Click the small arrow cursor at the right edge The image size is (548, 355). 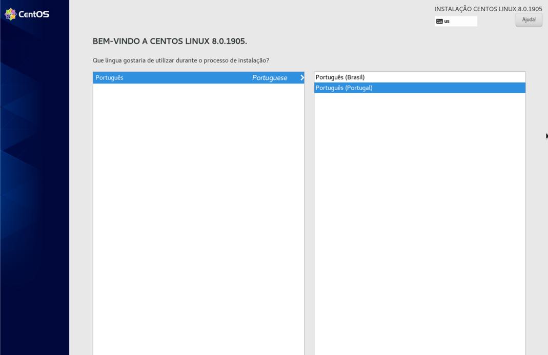[x=545, y=136]
